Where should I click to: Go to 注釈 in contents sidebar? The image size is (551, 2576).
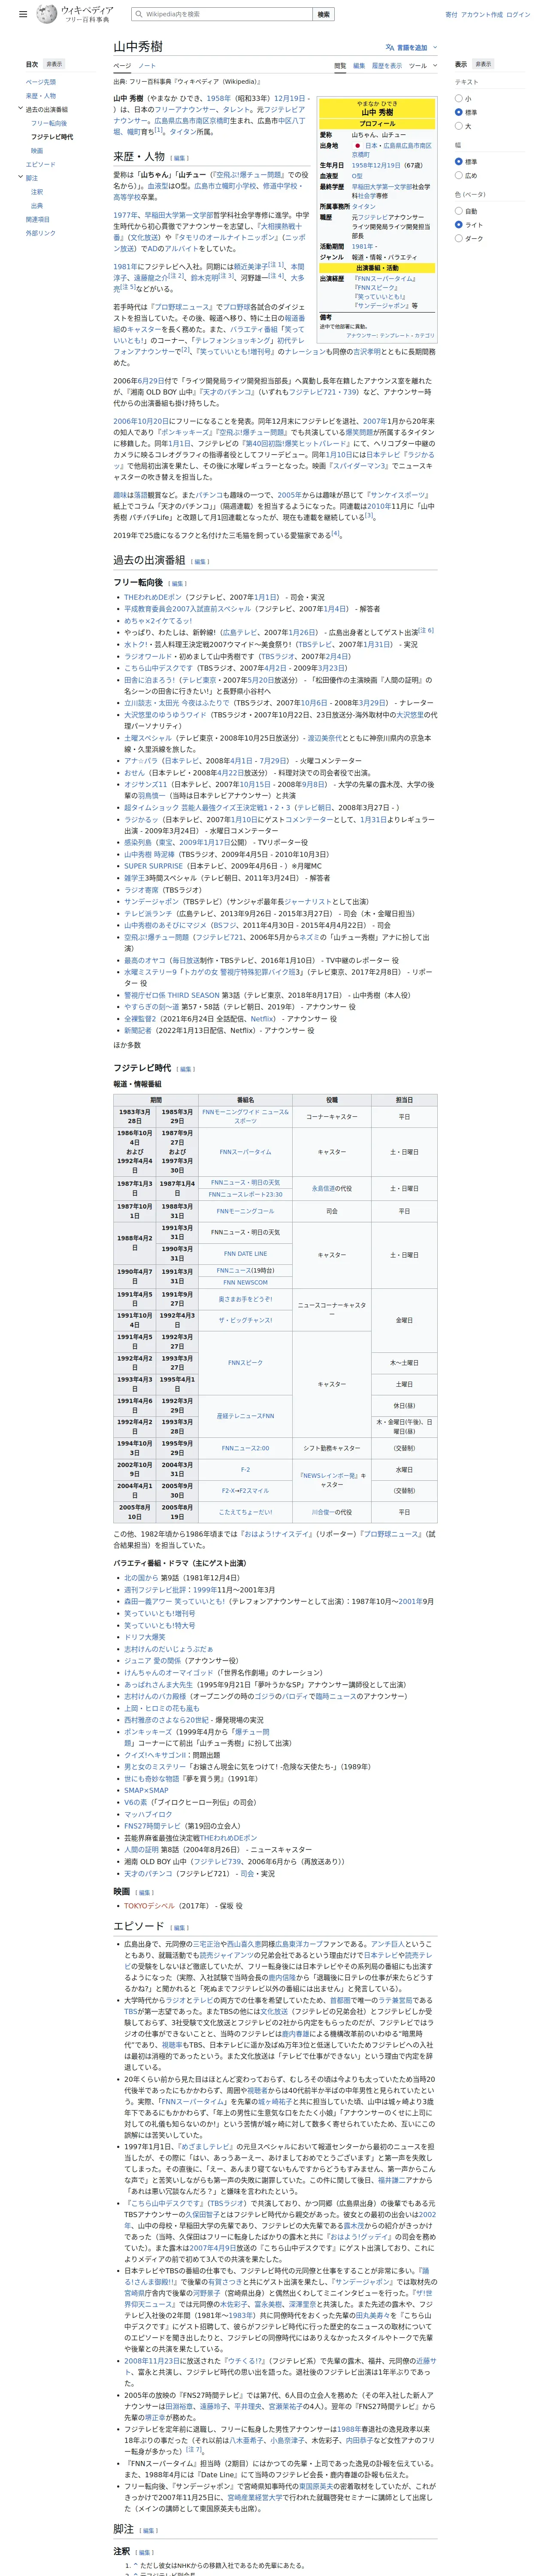(37, 192)
